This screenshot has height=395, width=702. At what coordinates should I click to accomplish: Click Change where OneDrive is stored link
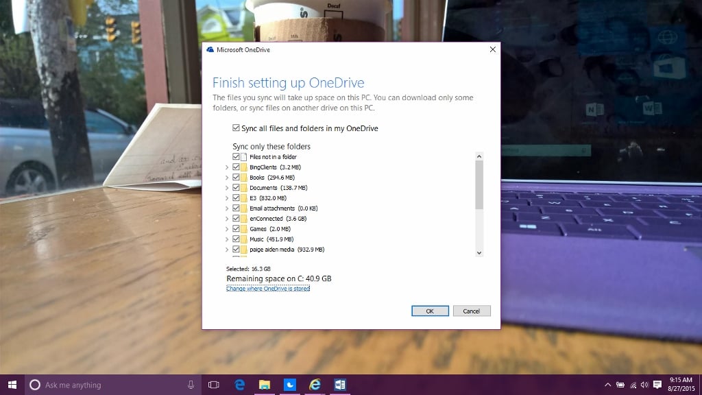coord(268,289)
